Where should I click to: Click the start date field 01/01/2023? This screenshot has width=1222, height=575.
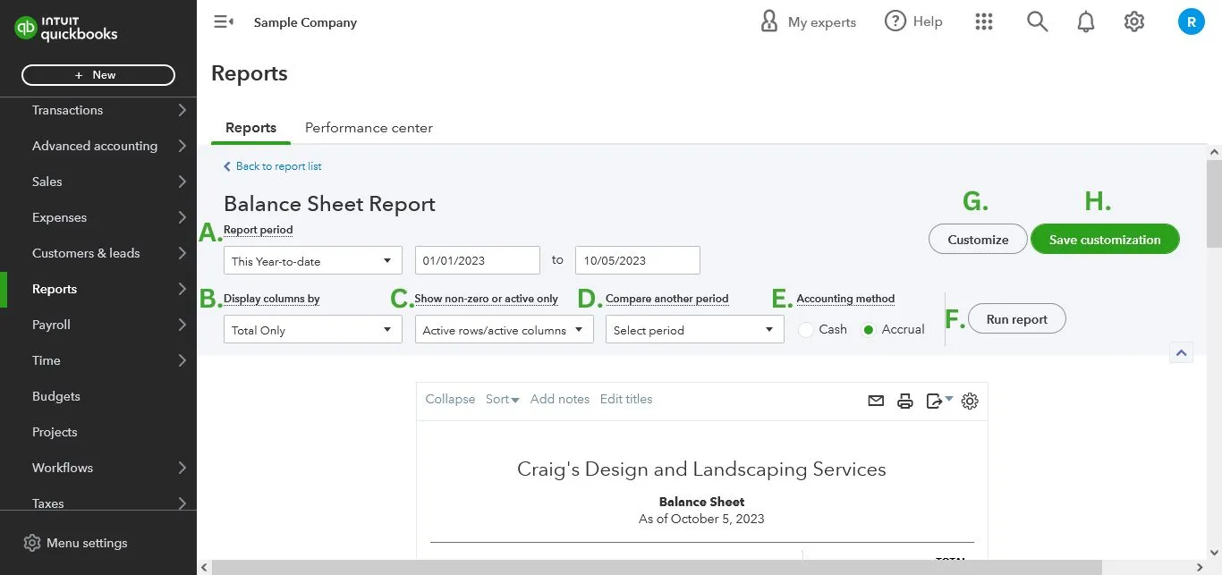(x=478, y=260)
